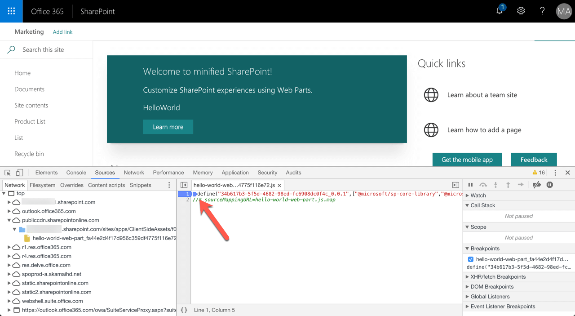Select the Overrides navigator tab
This screenshot has width=575, height=316.
pos(72,185)
